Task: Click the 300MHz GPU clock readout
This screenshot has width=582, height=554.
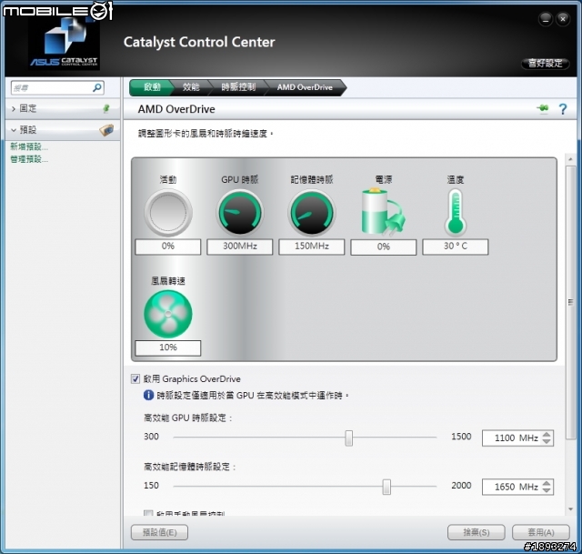Action: click(x=240, y=247)
